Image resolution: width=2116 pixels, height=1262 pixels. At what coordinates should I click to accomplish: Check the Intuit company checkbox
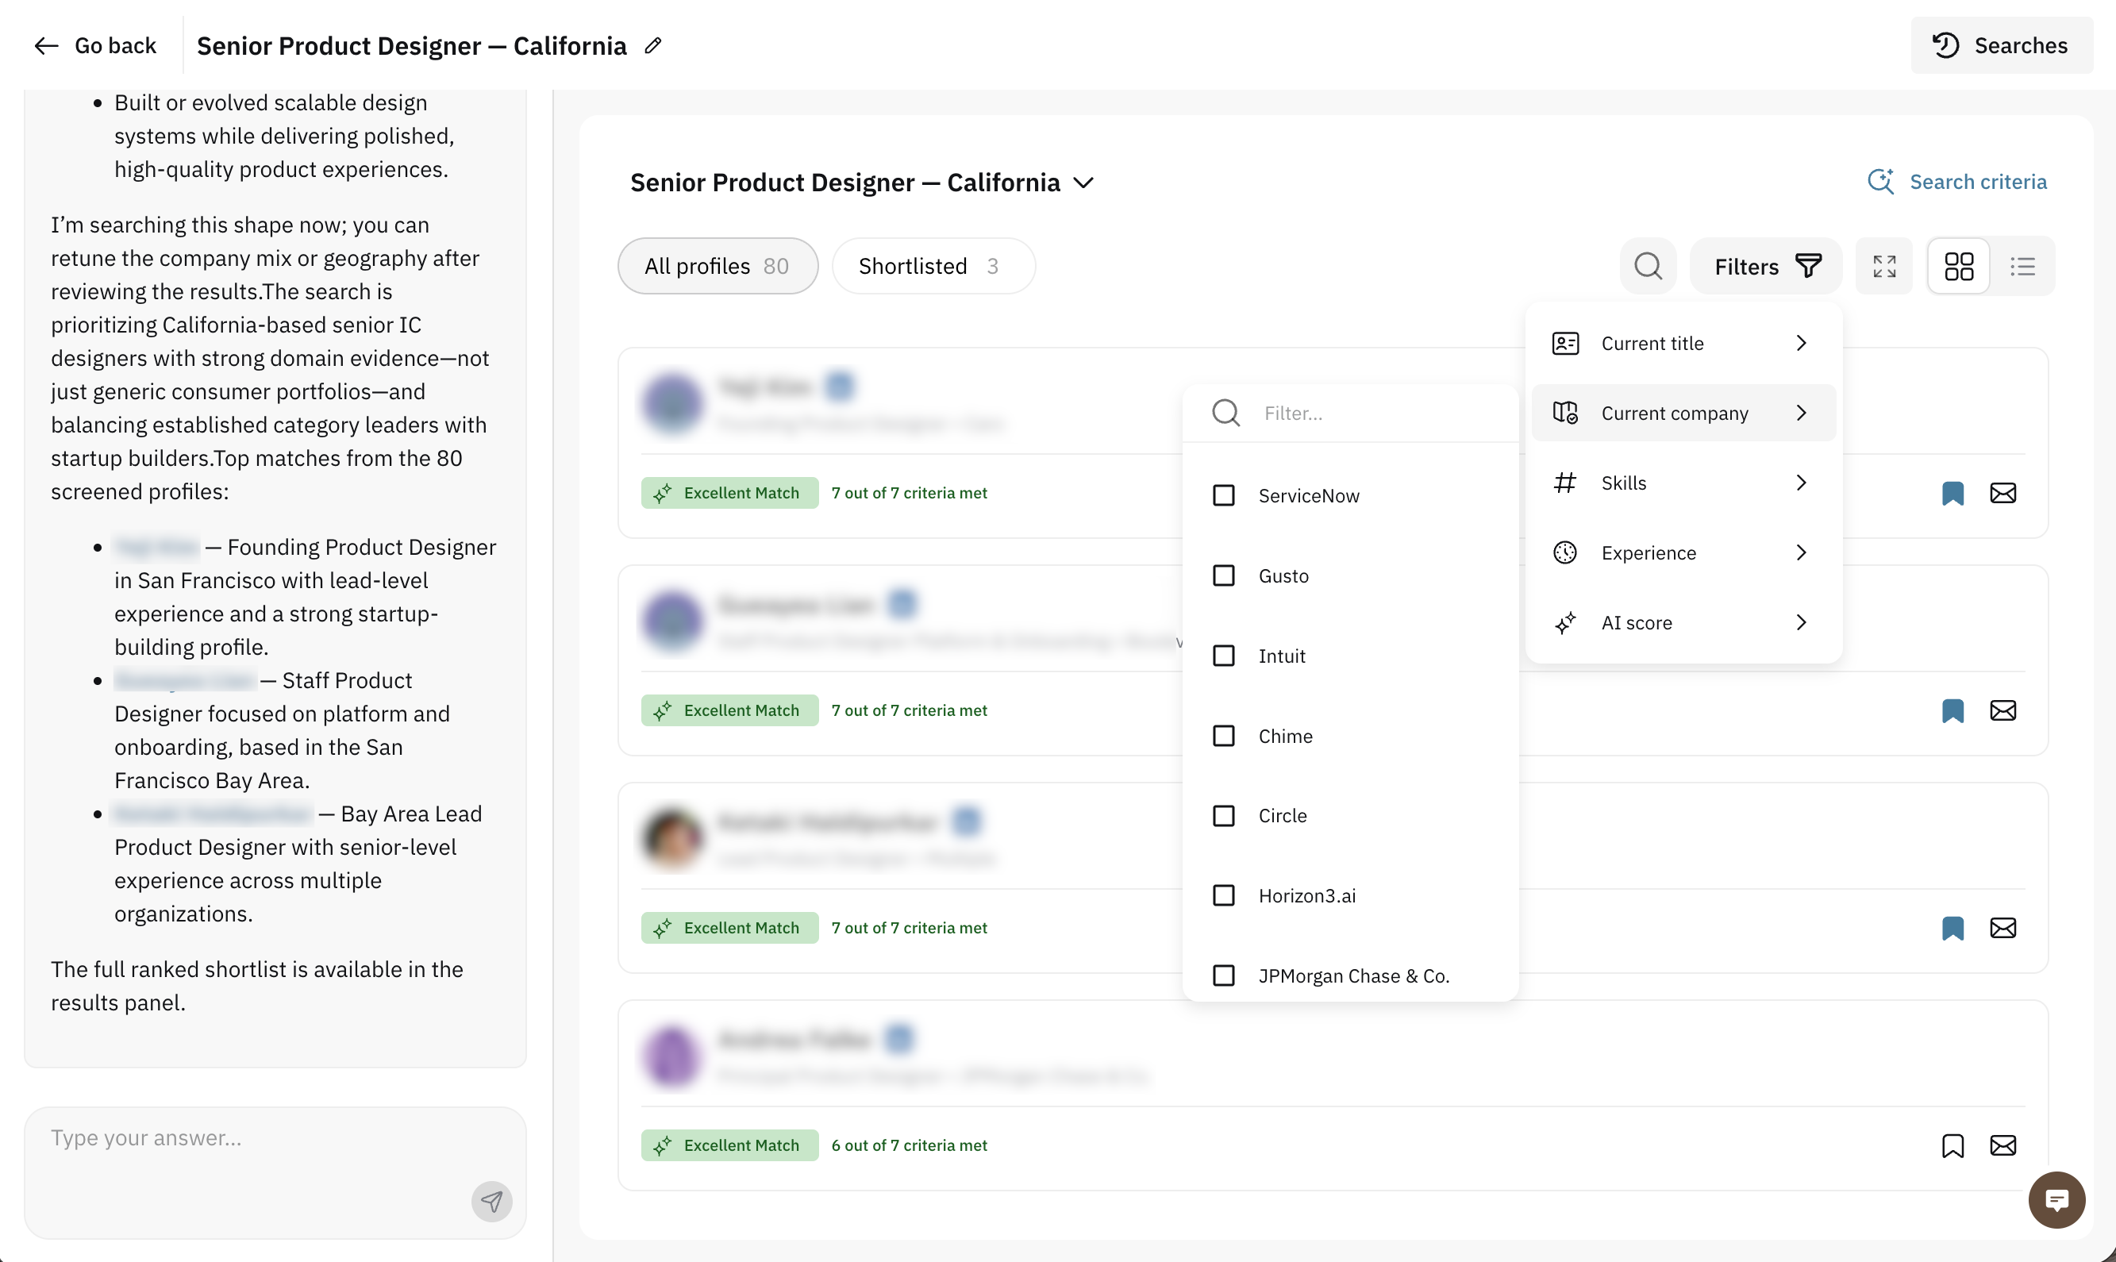coord(1223,656)
